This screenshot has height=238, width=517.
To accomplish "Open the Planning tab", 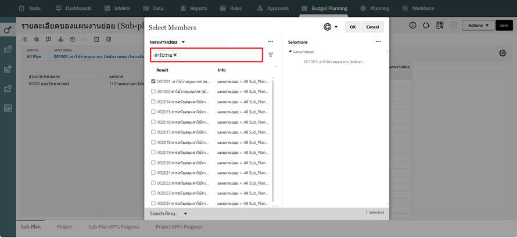I will tap(375, 8).
